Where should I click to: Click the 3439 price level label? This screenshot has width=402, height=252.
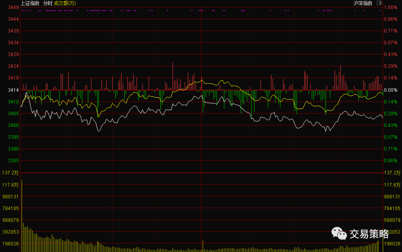(13, 31)
